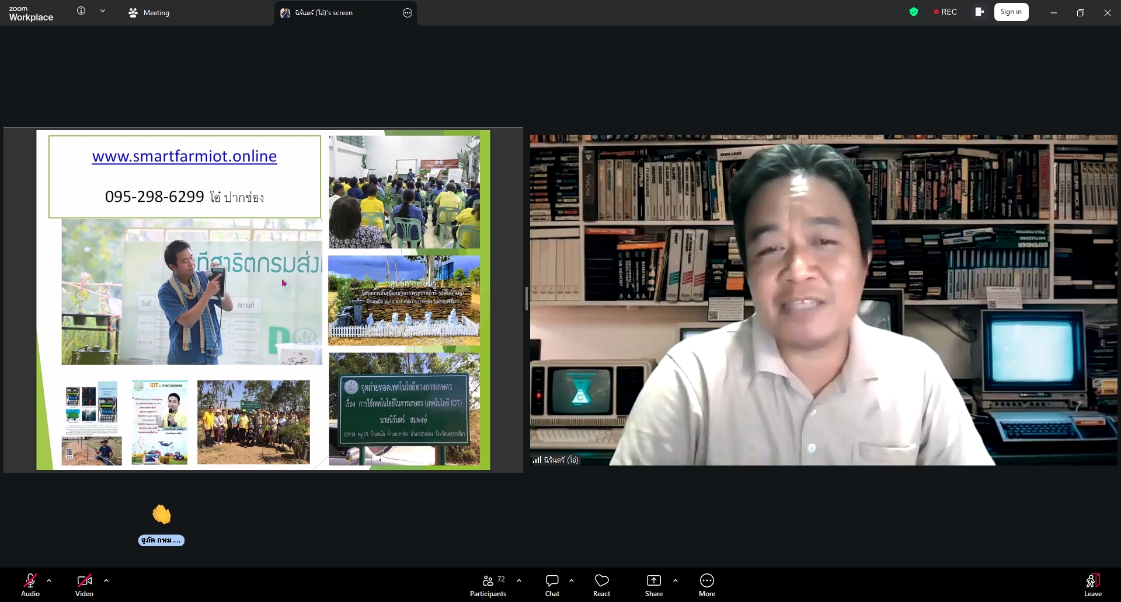Open www.smartfarmiot.online link in slide
The width and height of the screenshot is (1121, 602).
pyautogui.click(x=184, y=156)
